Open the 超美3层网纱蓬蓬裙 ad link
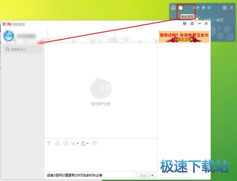Viewport: 237px width, 181px height. 75,175
